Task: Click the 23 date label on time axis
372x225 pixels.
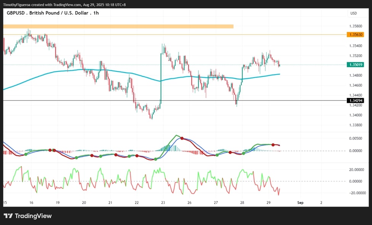Action: point(163,203)
